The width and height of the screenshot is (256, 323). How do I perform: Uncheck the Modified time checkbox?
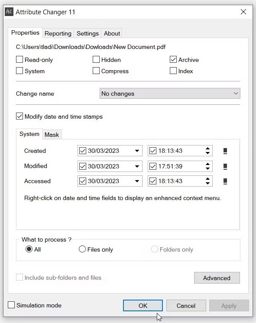point(153,166)
